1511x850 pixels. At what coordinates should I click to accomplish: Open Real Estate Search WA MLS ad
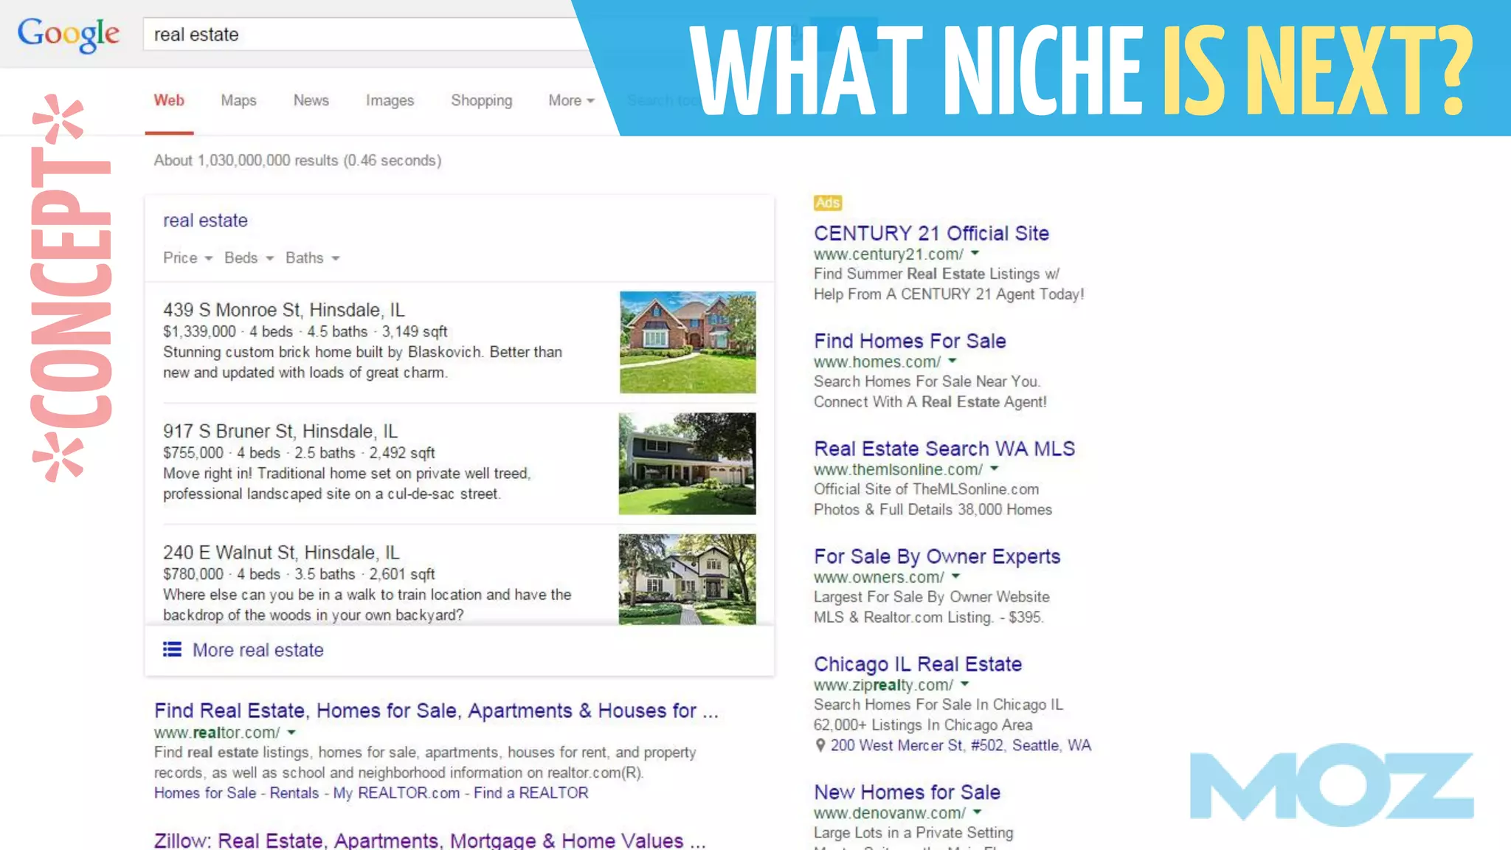944,449
